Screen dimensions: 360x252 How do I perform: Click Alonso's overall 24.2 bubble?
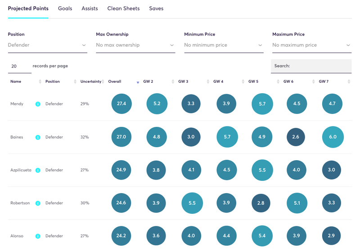[121, 236]
